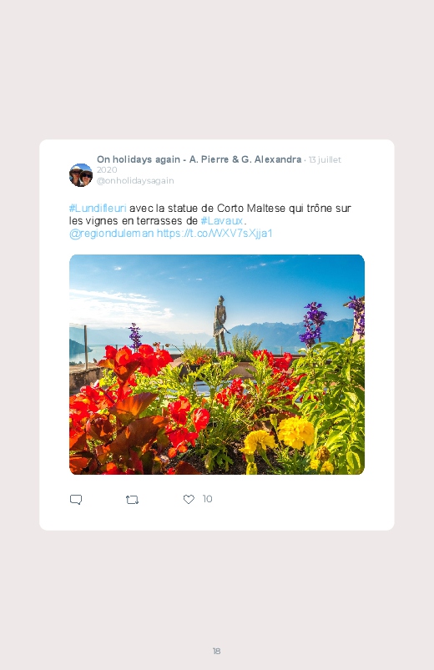Click the tweet text mentioning Corto Maltese
434x670 pixels.
click(210, 214)
